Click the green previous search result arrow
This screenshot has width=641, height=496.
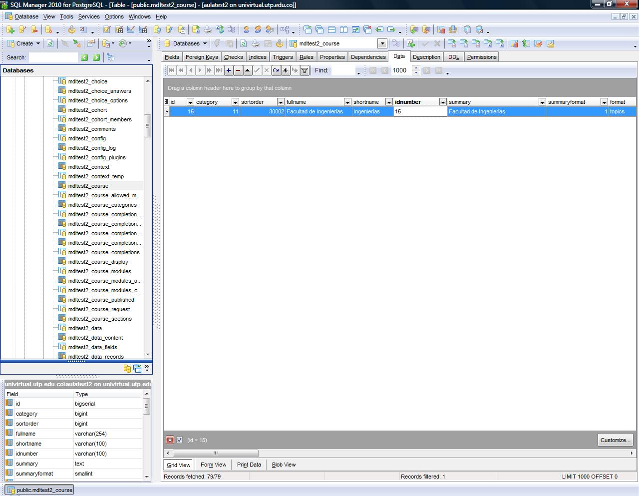point(84,57)
